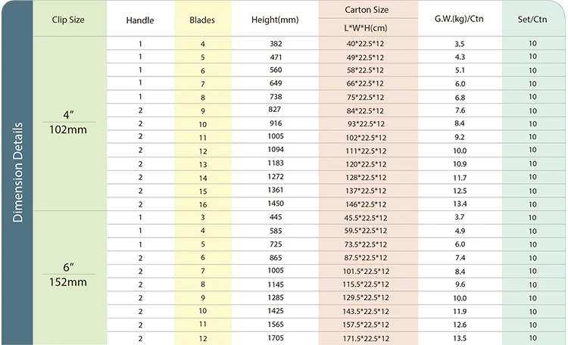This screenshot has height=345, width=568.
Task: Select the 1705 height cell
Action: click(276, 338)
